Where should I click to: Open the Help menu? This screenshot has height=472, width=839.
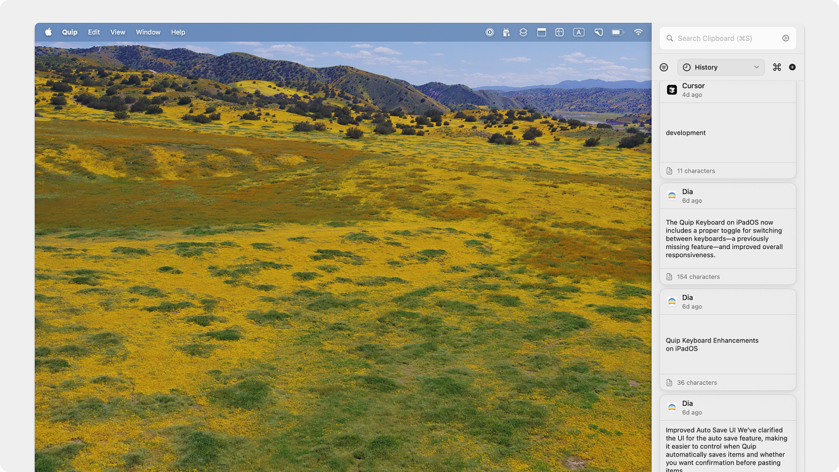point(178,32)
